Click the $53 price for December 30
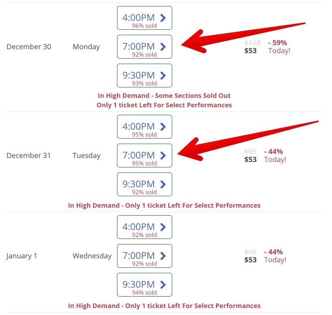 tap(250, 51)
